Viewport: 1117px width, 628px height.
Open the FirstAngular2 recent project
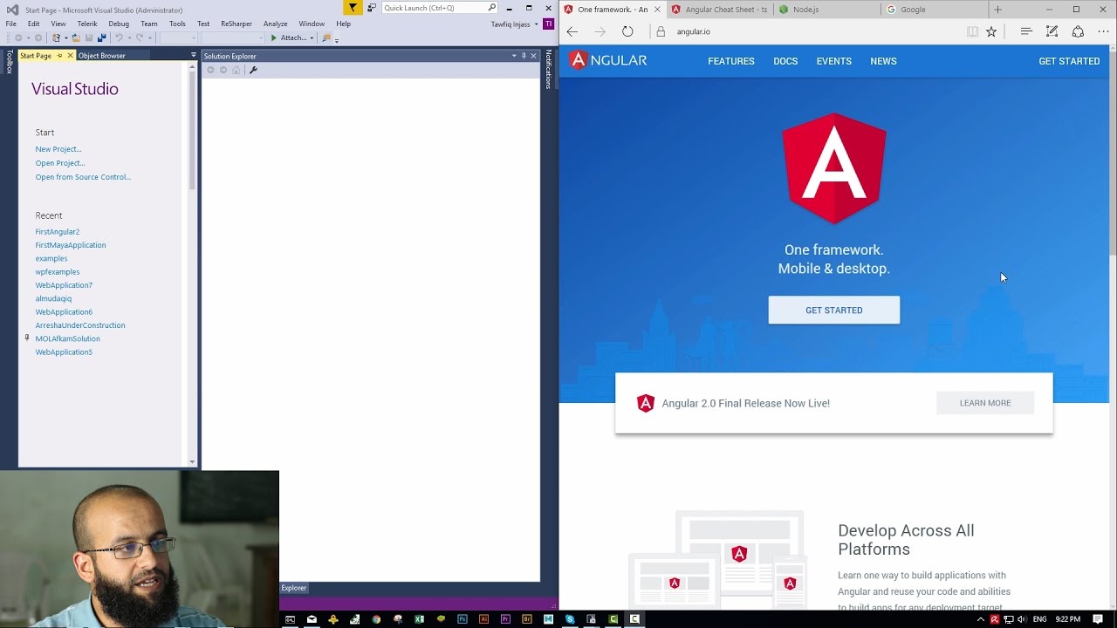(x=57, y=232)
